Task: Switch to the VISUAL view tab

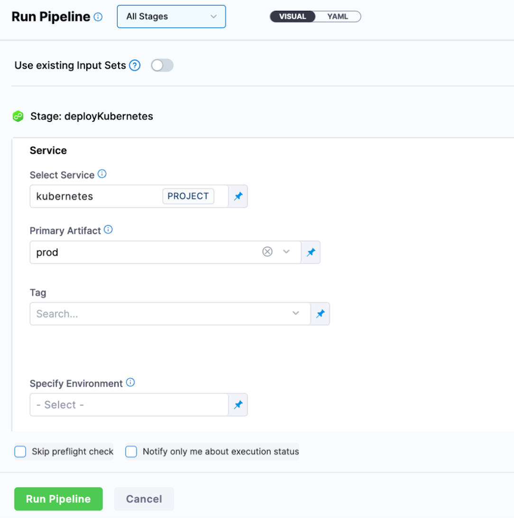Action: point(293,17)
